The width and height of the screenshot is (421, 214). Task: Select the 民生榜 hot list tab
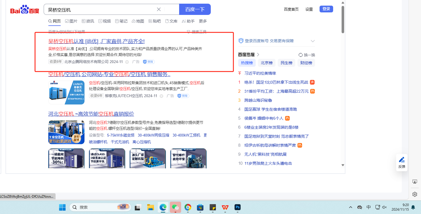tap(287, 63)
